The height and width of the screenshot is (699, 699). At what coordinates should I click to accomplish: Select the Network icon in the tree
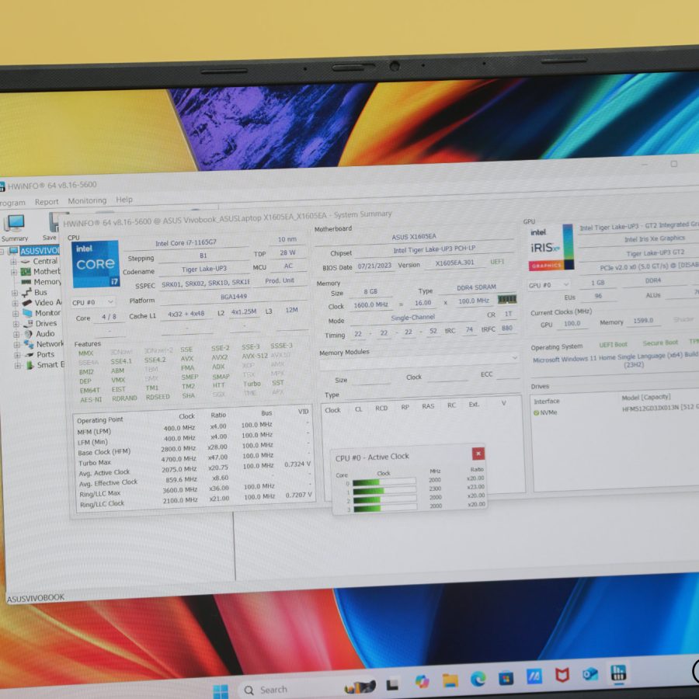pyautogui.click(x=29, y=344)
